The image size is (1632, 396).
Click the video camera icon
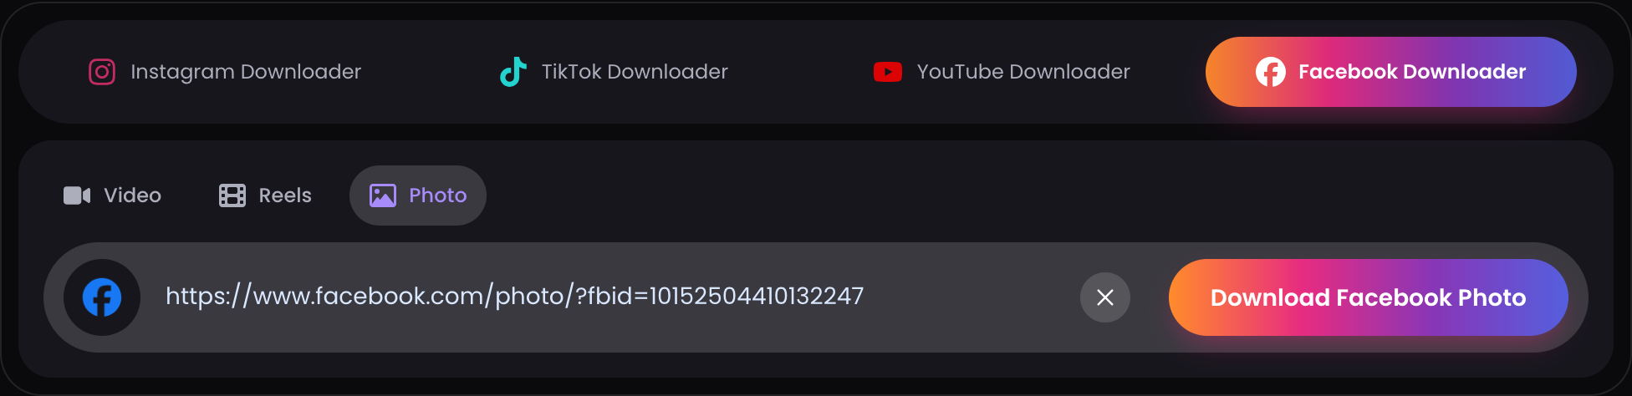(77, 195)
